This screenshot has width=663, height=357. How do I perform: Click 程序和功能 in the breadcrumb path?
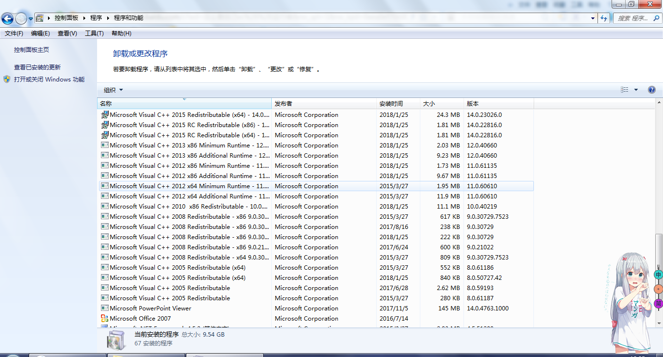pos(129,18)
